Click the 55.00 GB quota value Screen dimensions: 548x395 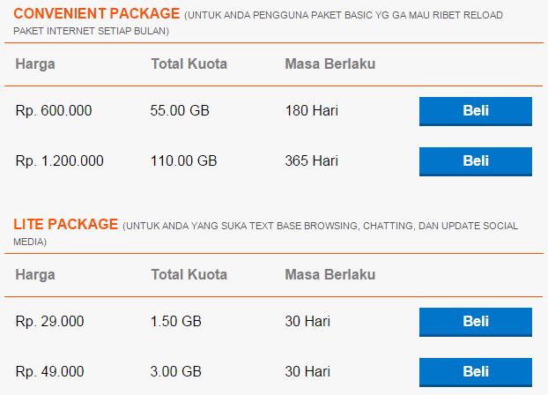tap(180, 110)
